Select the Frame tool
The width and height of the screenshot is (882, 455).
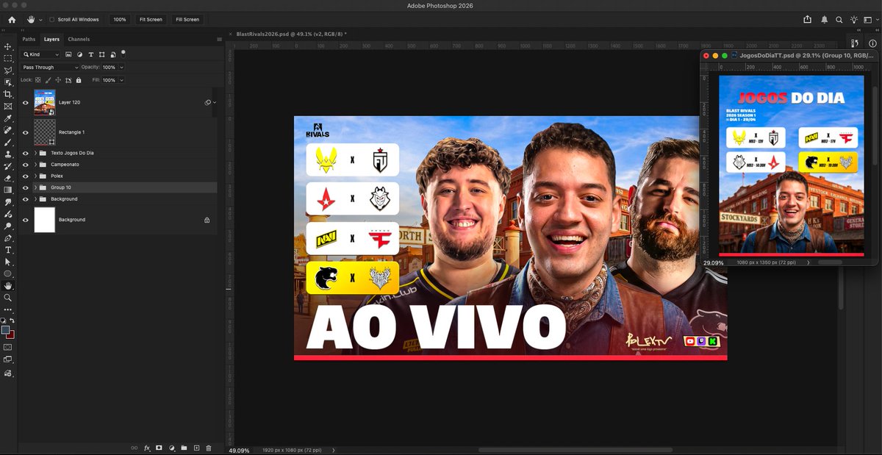tap(8, 106)
